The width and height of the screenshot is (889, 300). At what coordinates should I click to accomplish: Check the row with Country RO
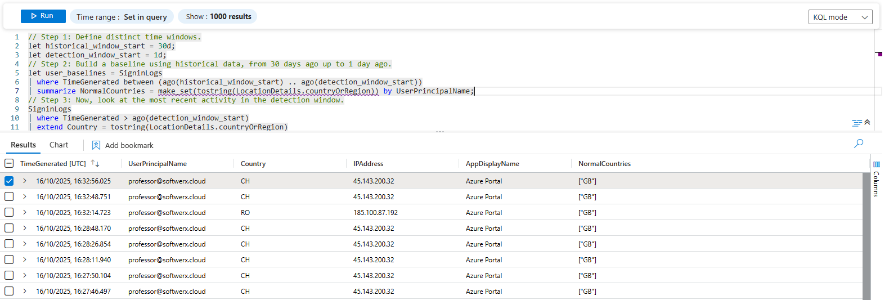click(9, 213)
